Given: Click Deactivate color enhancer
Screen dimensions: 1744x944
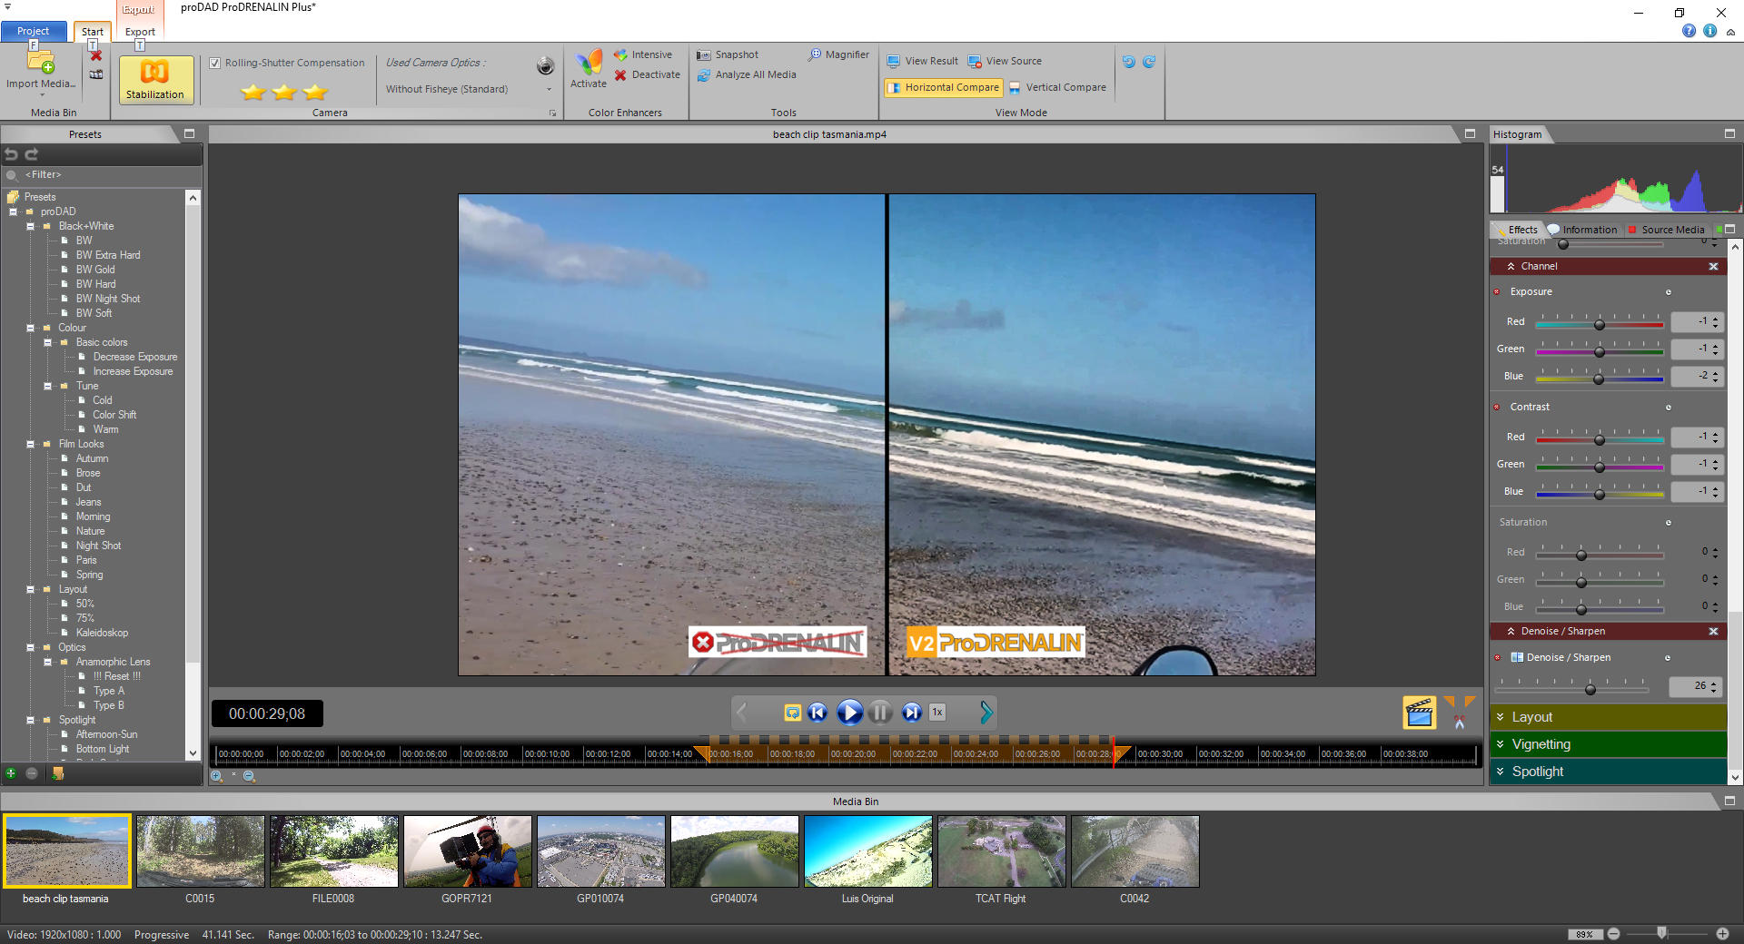Looking at the screenshot, I should click(x=647, y=74).
